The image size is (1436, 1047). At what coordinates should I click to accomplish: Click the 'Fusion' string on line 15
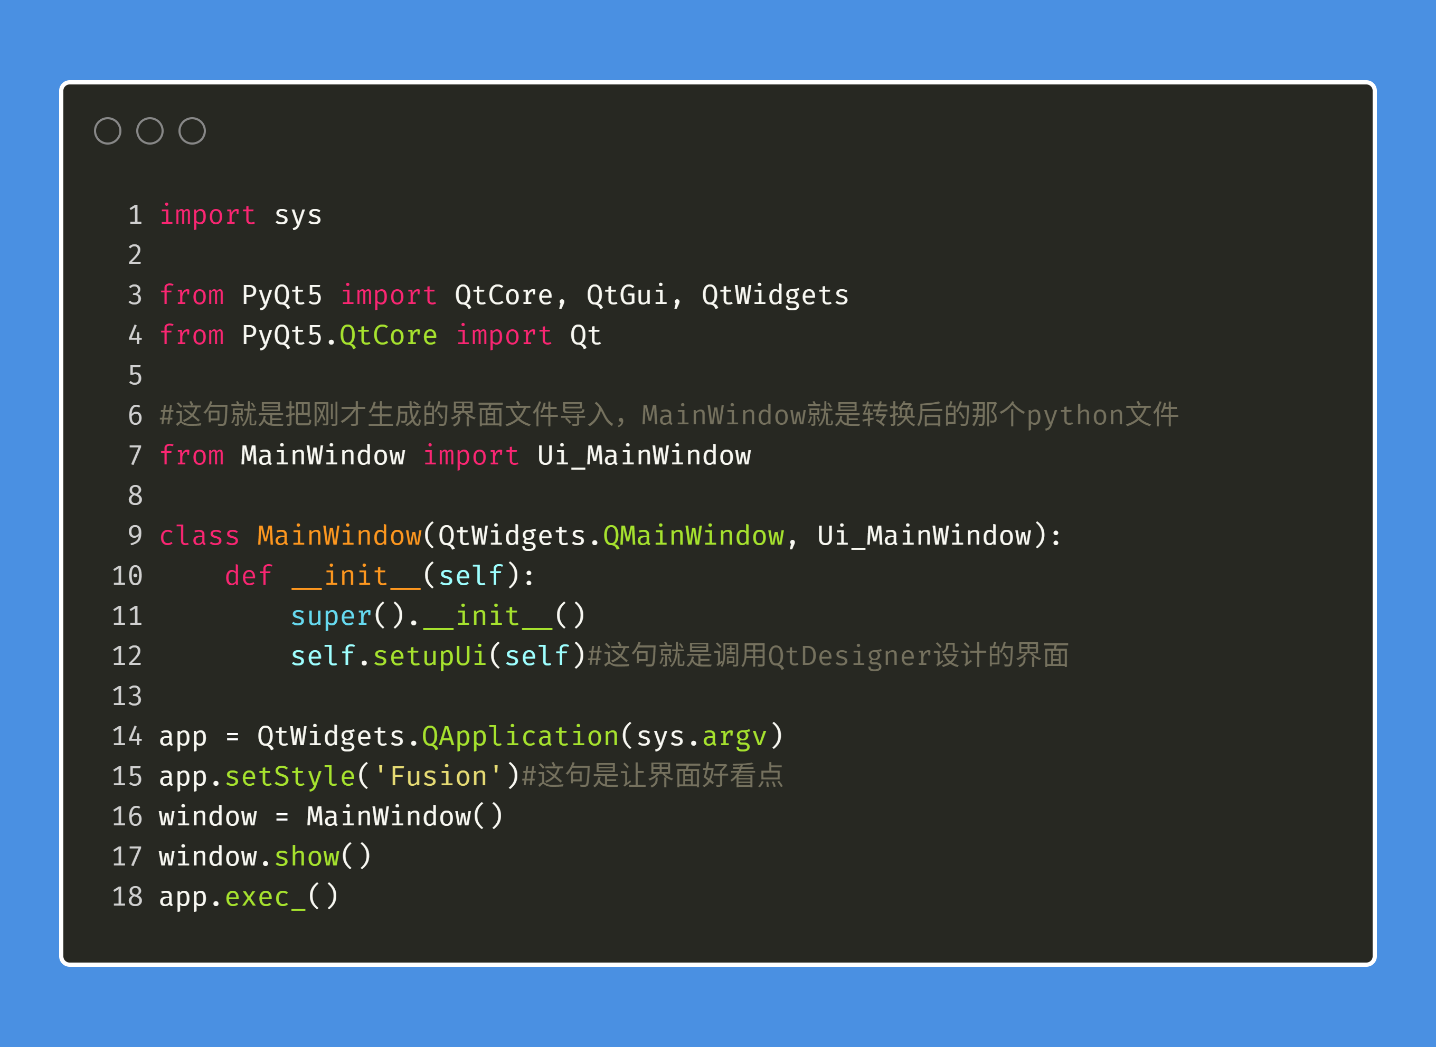click(x=438, y=776)
